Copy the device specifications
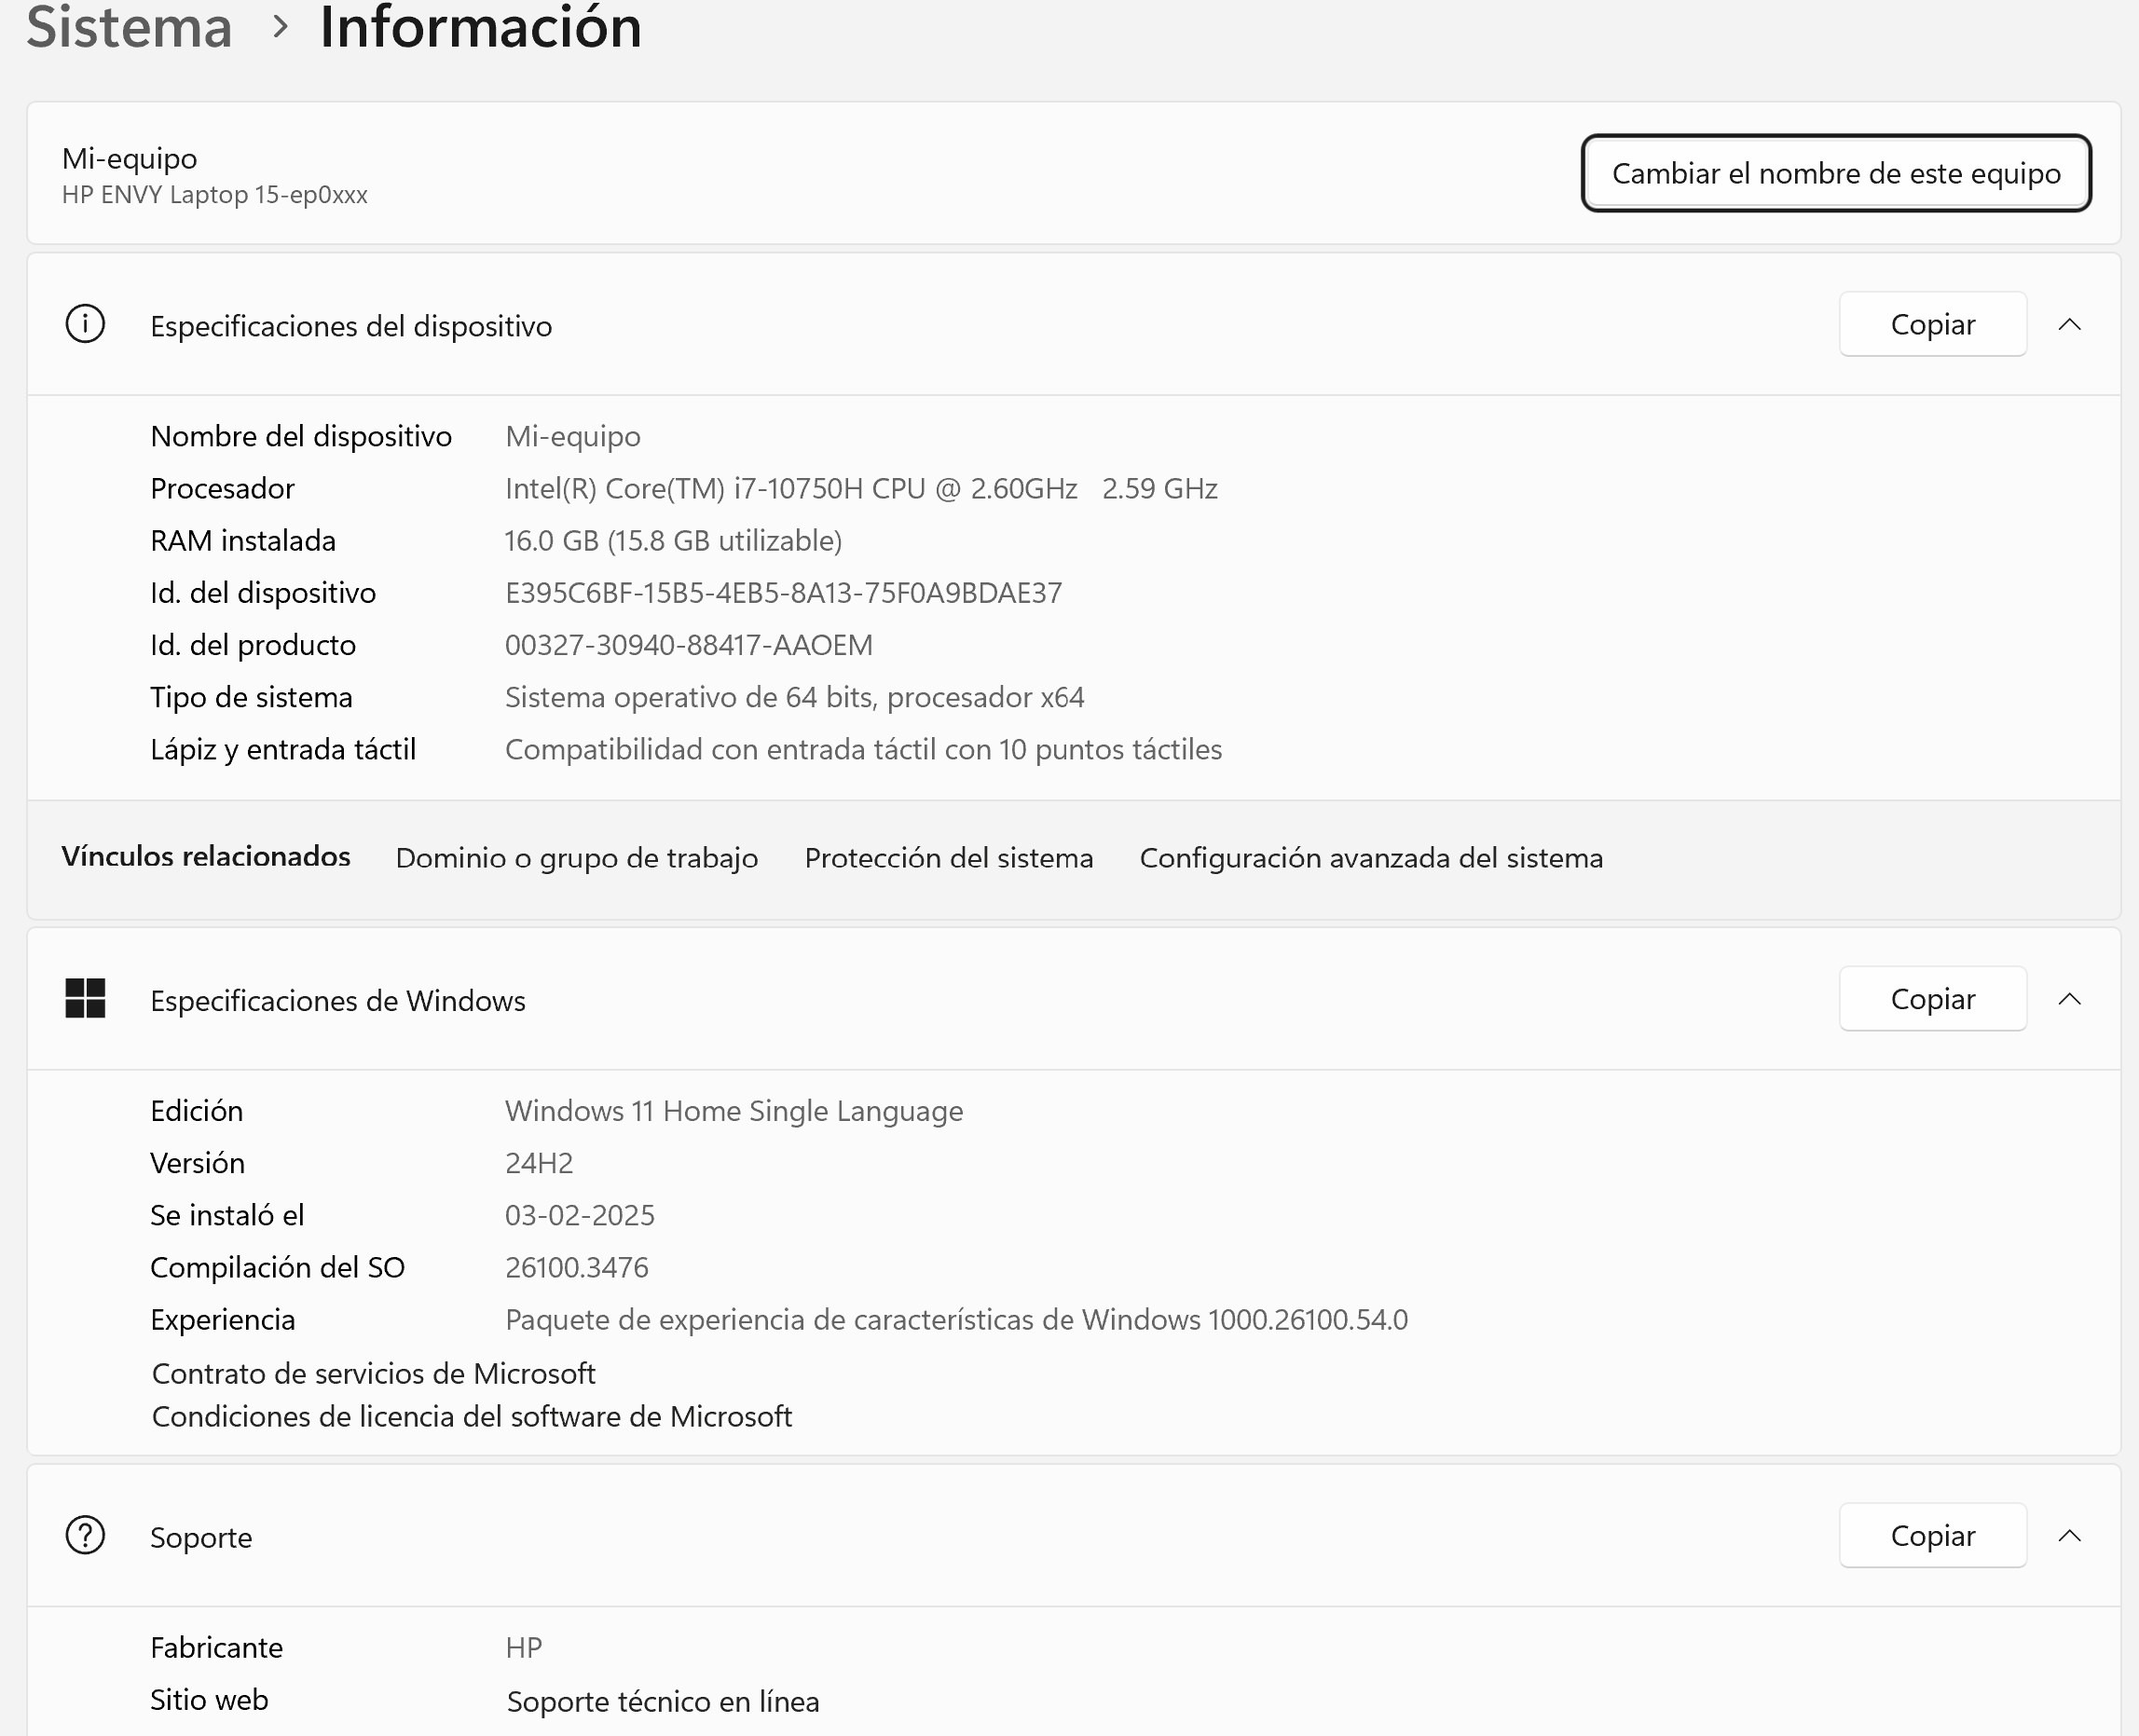 coord(1933,324)
